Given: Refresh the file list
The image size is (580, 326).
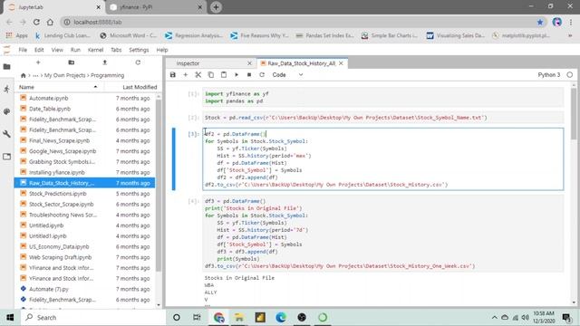Looking at the screenshot, I should [x=138, y=62].
